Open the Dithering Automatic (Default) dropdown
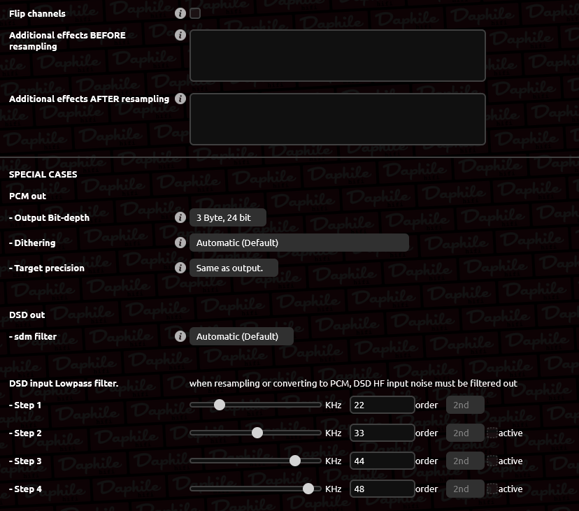The image size is (579, 511). tap(299, 243)
